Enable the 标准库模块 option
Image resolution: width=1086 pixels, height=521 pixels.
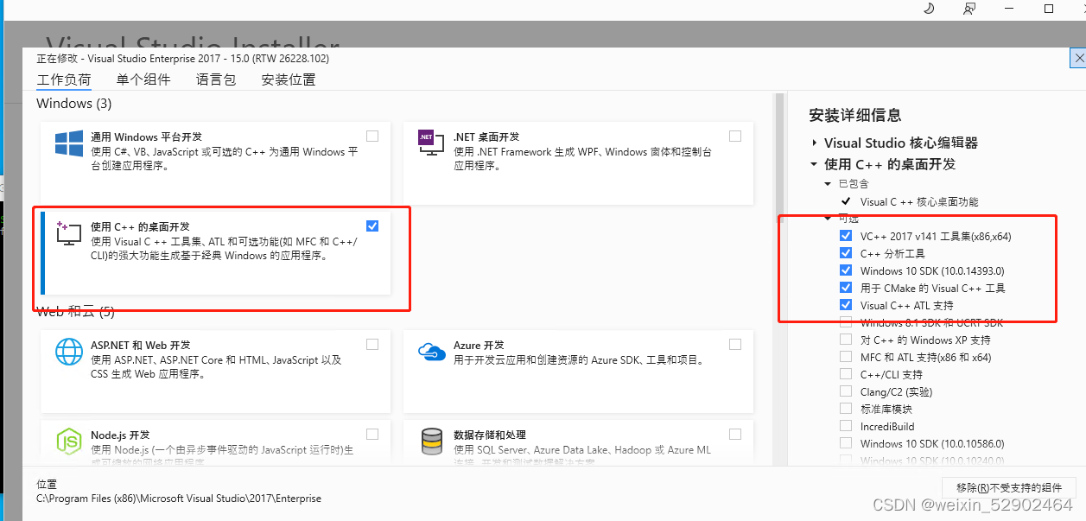click(x=846, y=409)
